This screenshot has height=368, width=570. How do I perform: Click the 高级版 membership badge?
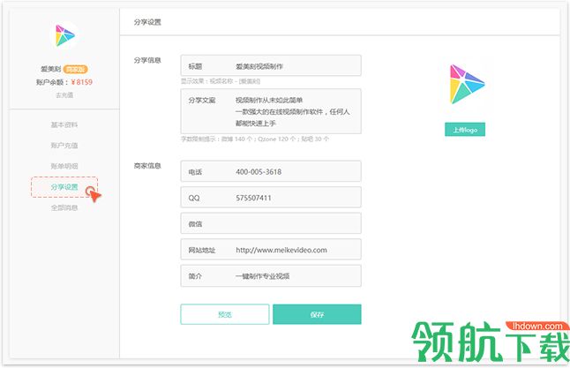[75, 69]
